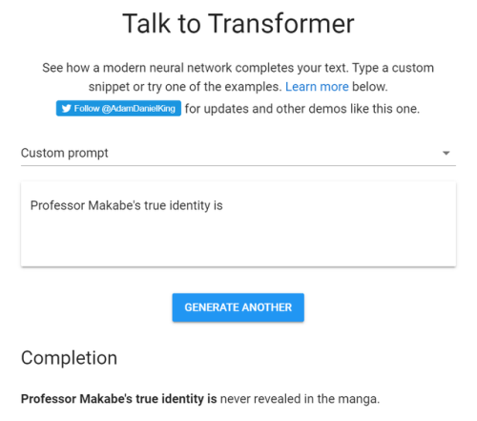Click 'never revealed in the manga' text
The height and width of the screenshot is (421, 477).
[x=300, y=399]
